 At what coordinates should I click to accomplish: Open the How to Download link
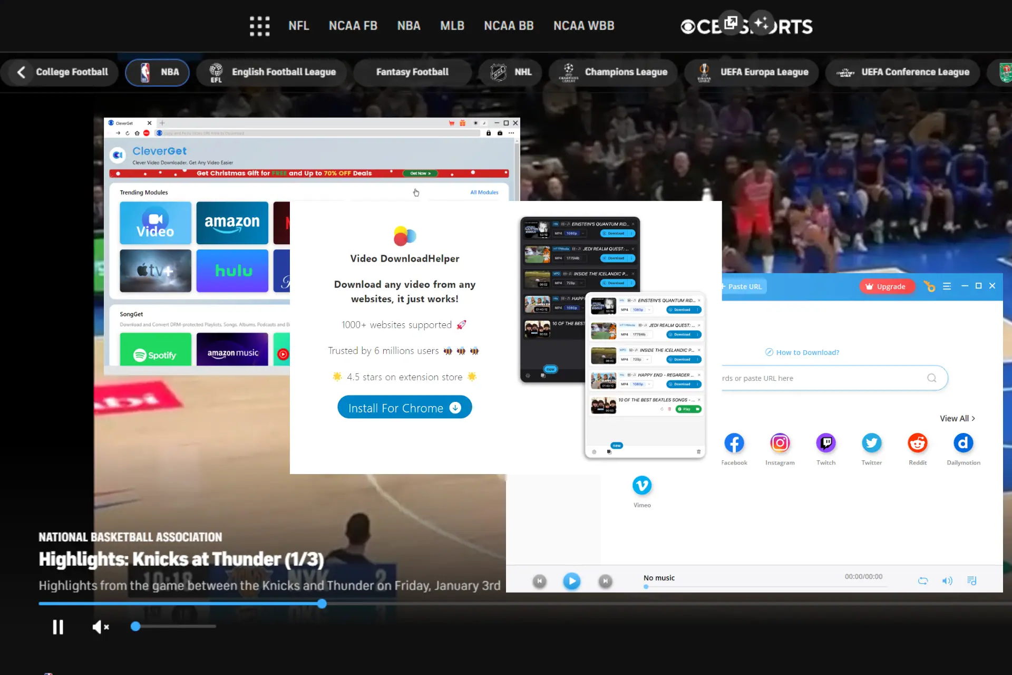(x=802, y=352)
